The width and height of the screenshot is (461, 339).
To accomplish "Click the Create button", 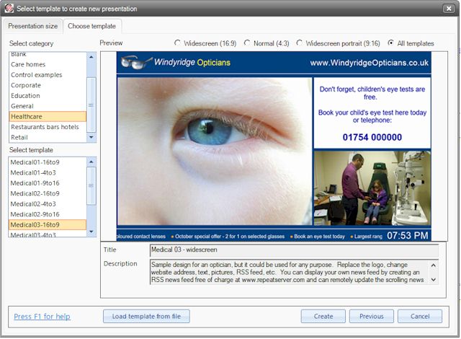I will (x=323, y=317).
